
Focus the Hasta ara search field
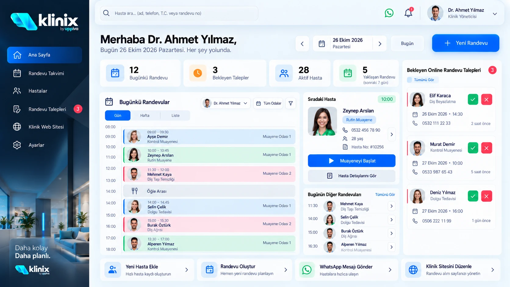click(x=179, y=13)
